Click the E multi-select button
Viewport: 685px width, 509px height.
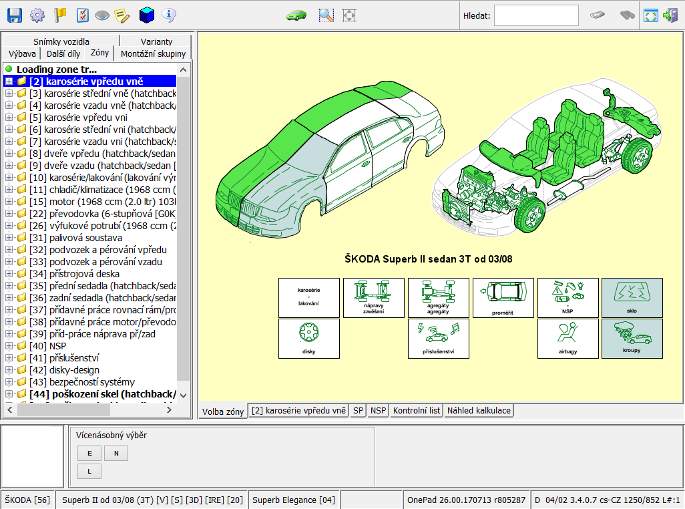coord(89,453)
